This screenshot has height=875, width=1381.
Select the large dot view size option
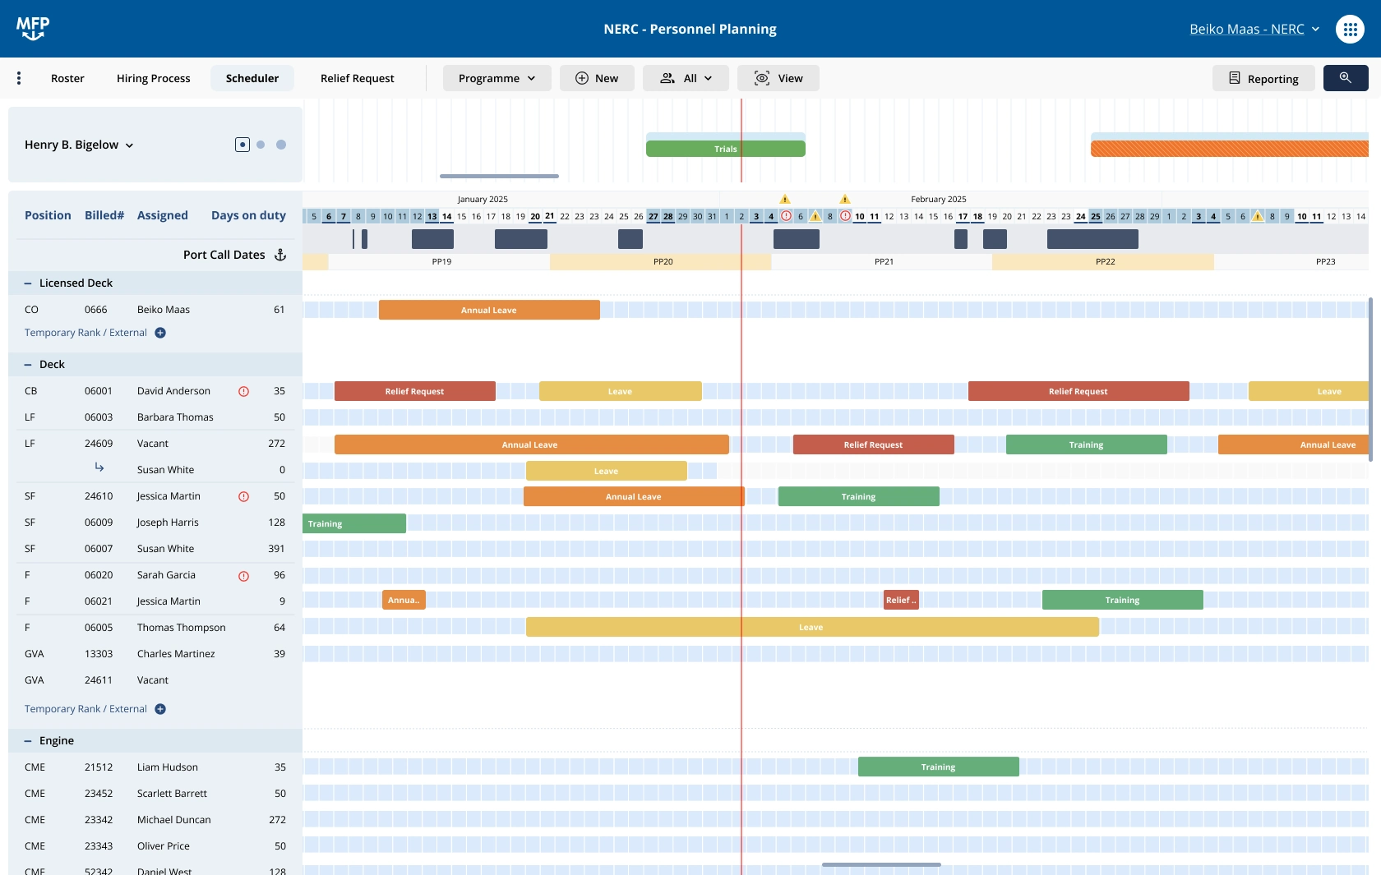281,145
